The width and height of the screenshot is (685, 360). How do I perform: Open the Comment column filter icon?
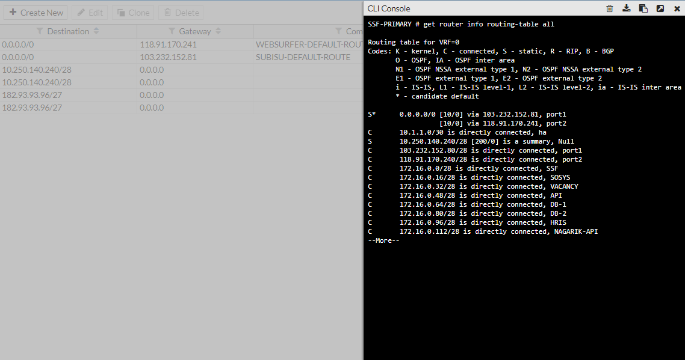click(x=338, y=31)
